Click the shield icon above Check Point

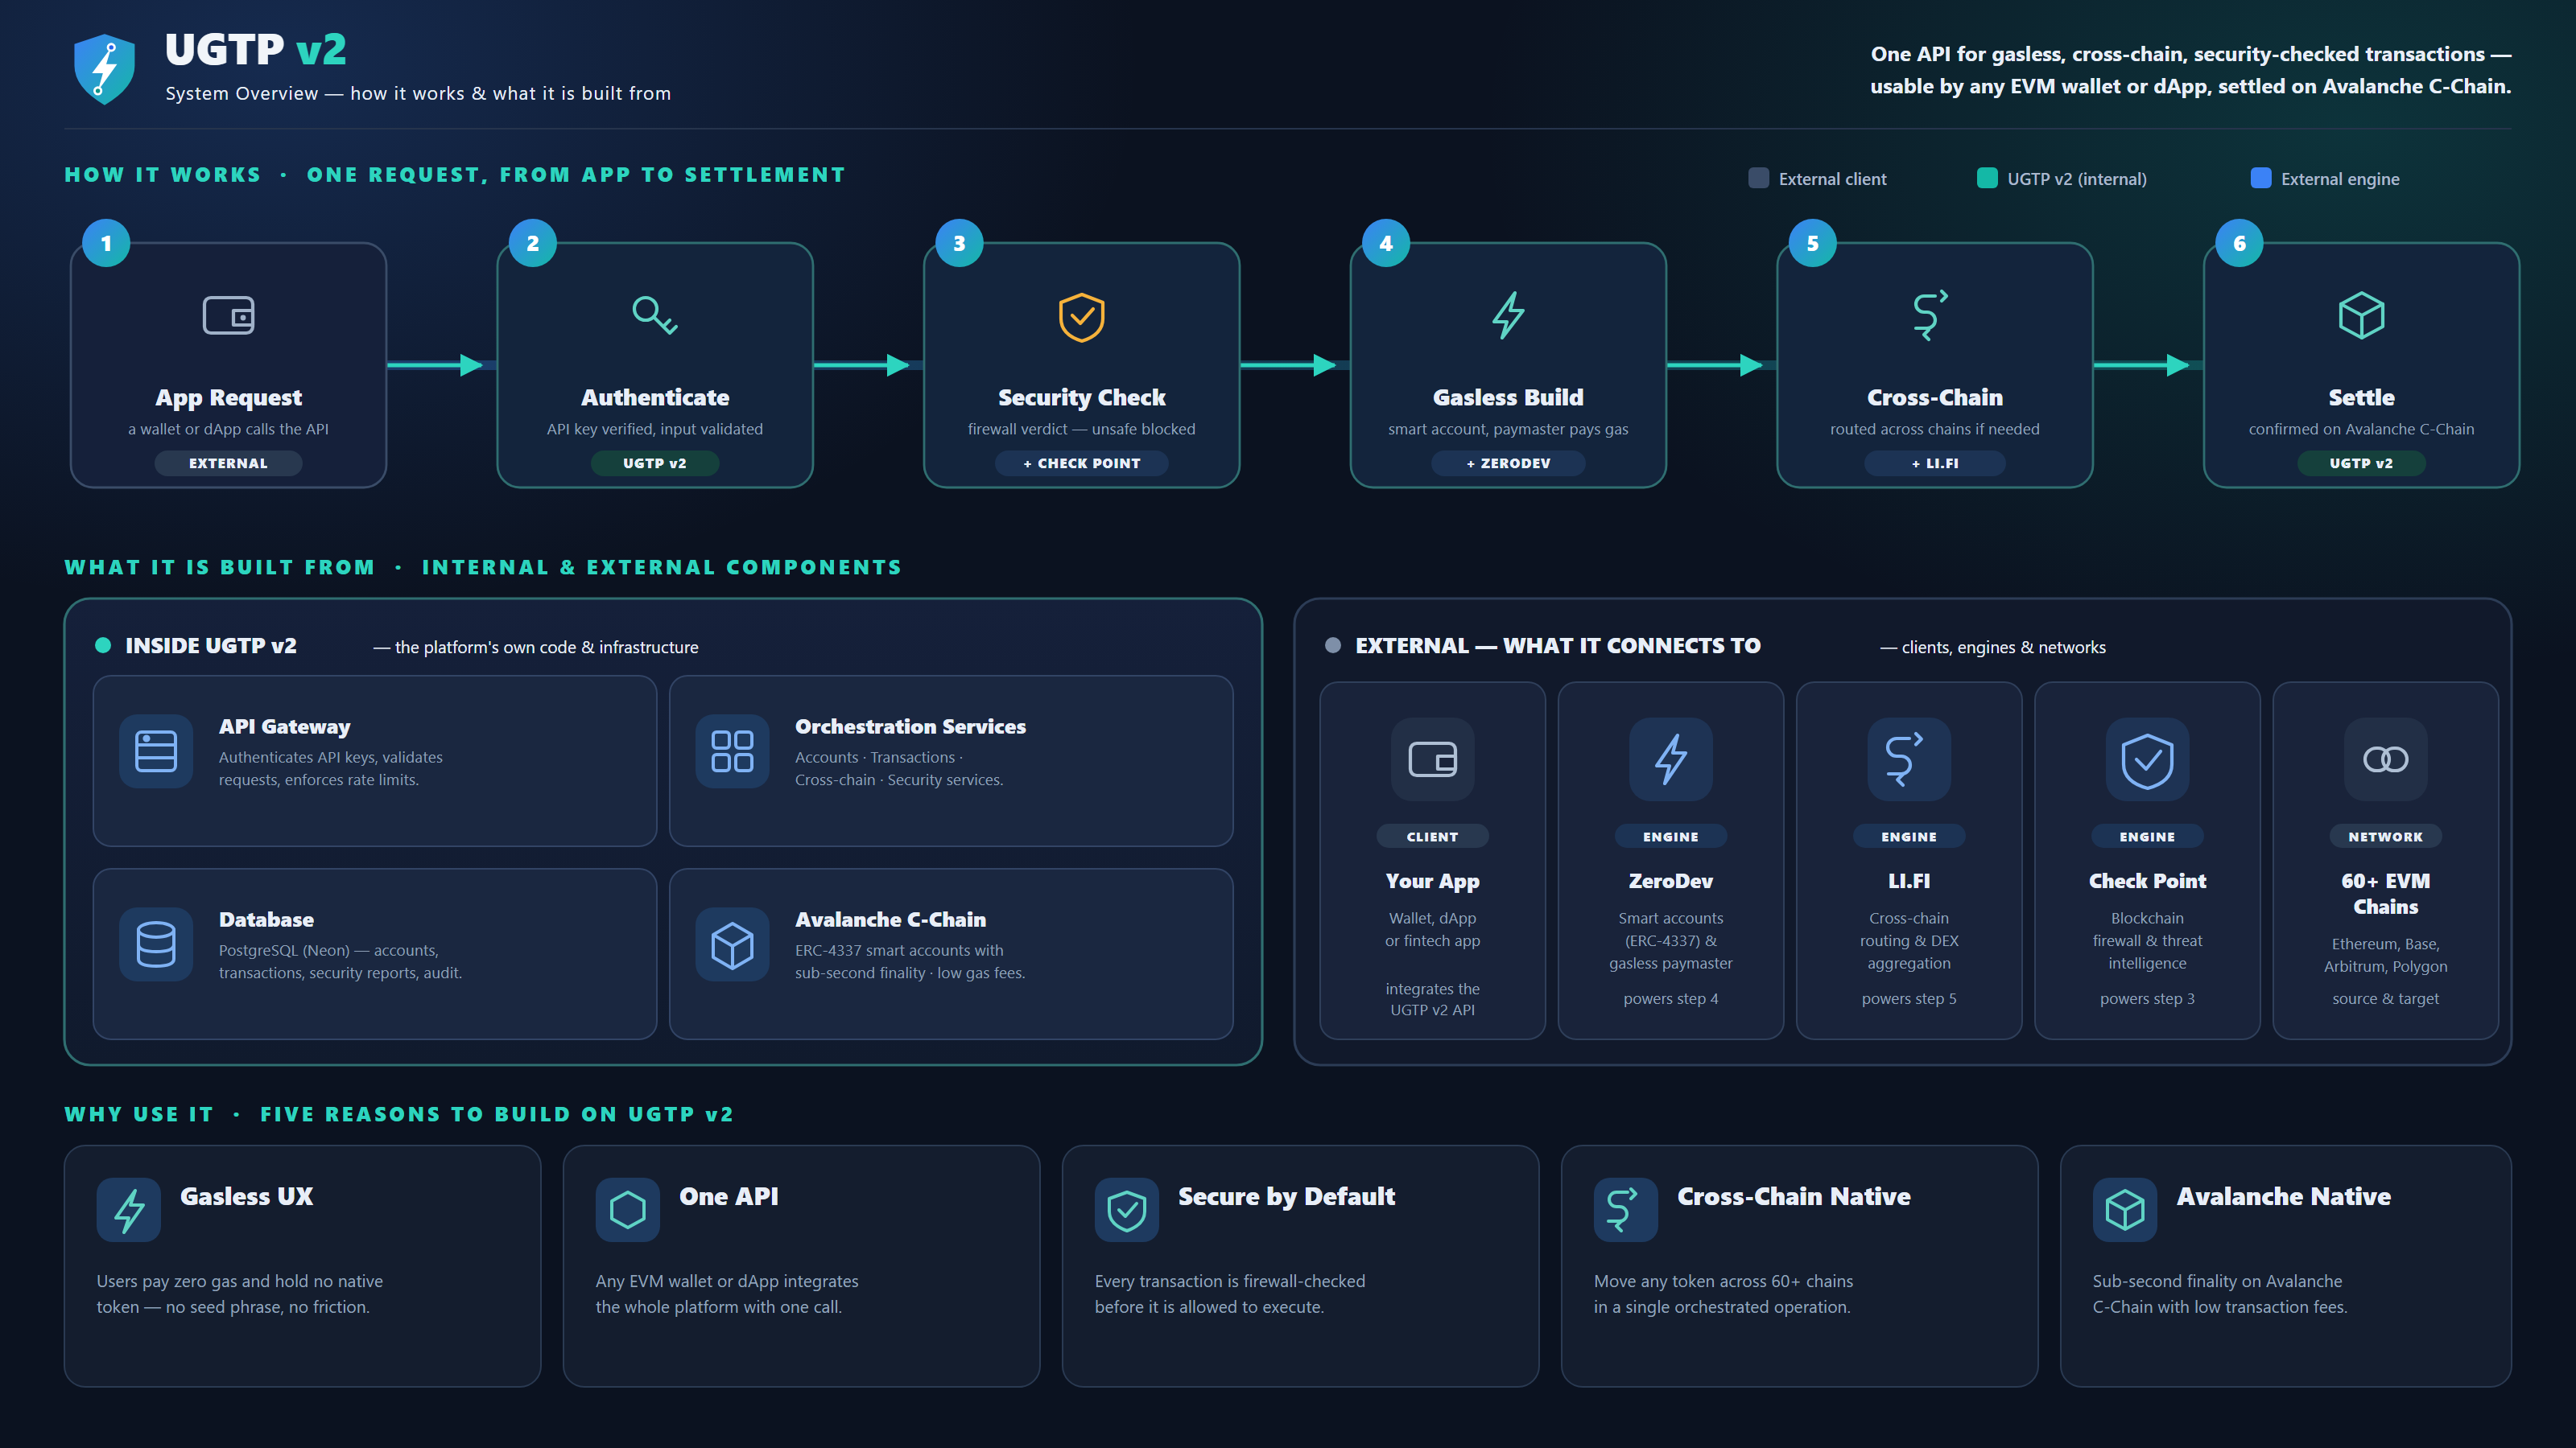[2147, 759]
